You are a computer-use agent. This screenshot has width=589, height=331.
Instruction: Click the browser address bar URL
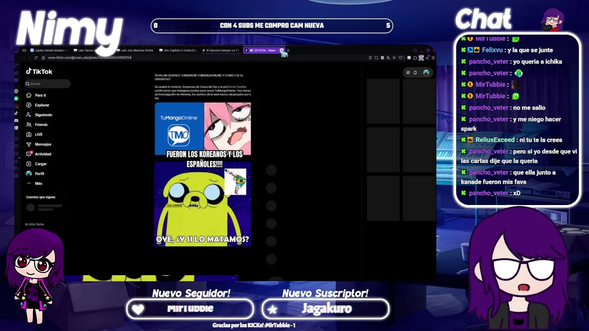pos(90,58)
